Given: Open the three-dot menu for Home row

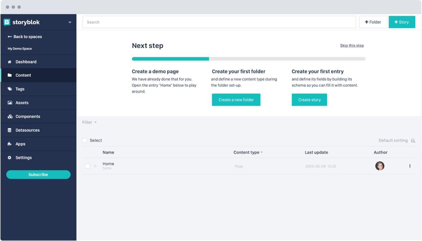Looking at the screenshot, I should 410,166.
